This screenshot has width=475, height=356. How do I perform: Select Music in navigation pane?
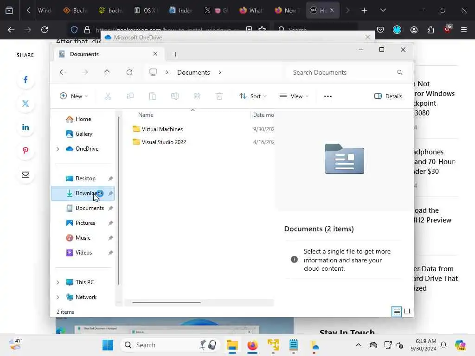click(x=83, y=238)
